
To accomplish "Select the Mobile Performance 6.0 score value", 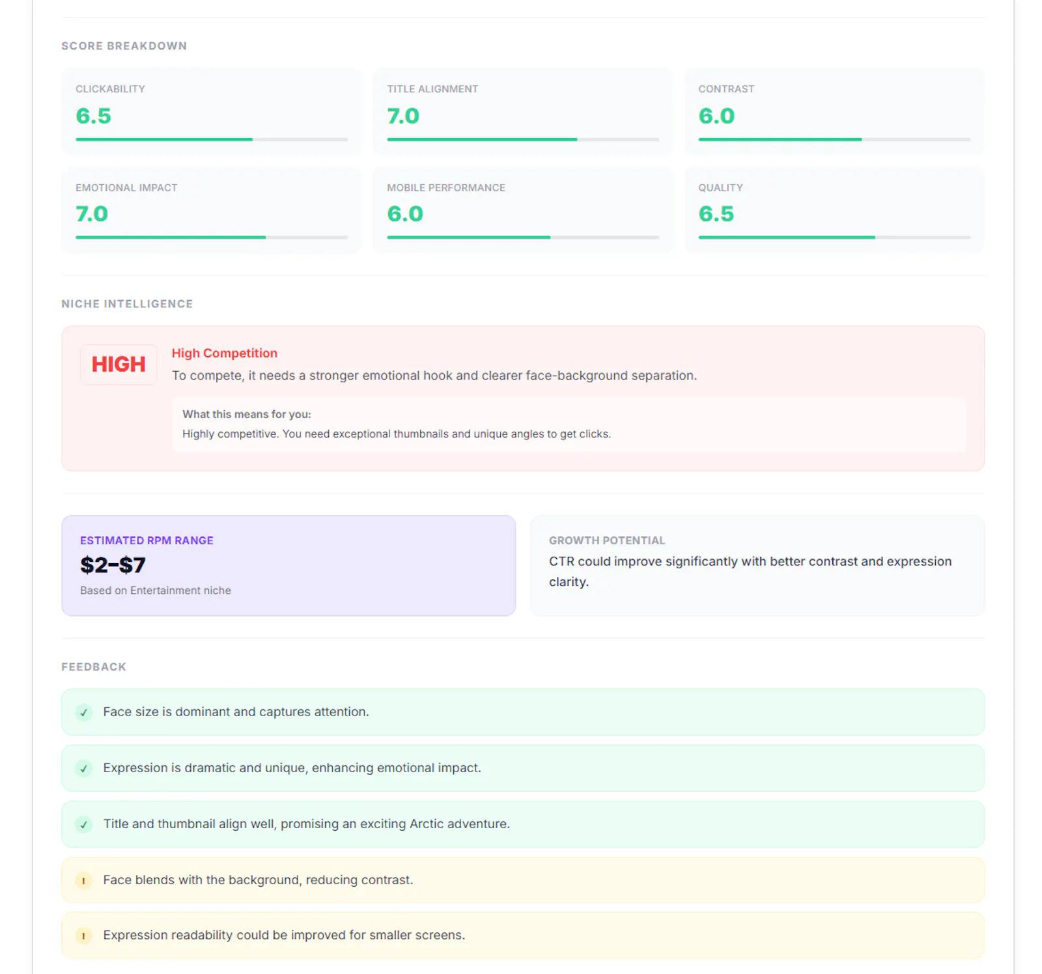I will coord(405,214).
